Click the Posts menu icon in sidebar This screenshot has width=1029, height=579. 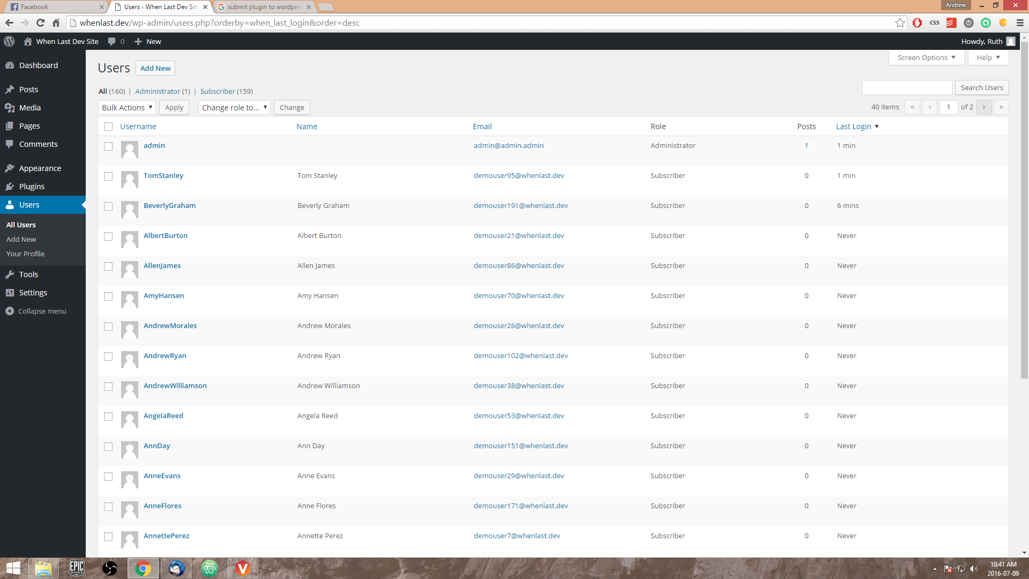[11, 89]
